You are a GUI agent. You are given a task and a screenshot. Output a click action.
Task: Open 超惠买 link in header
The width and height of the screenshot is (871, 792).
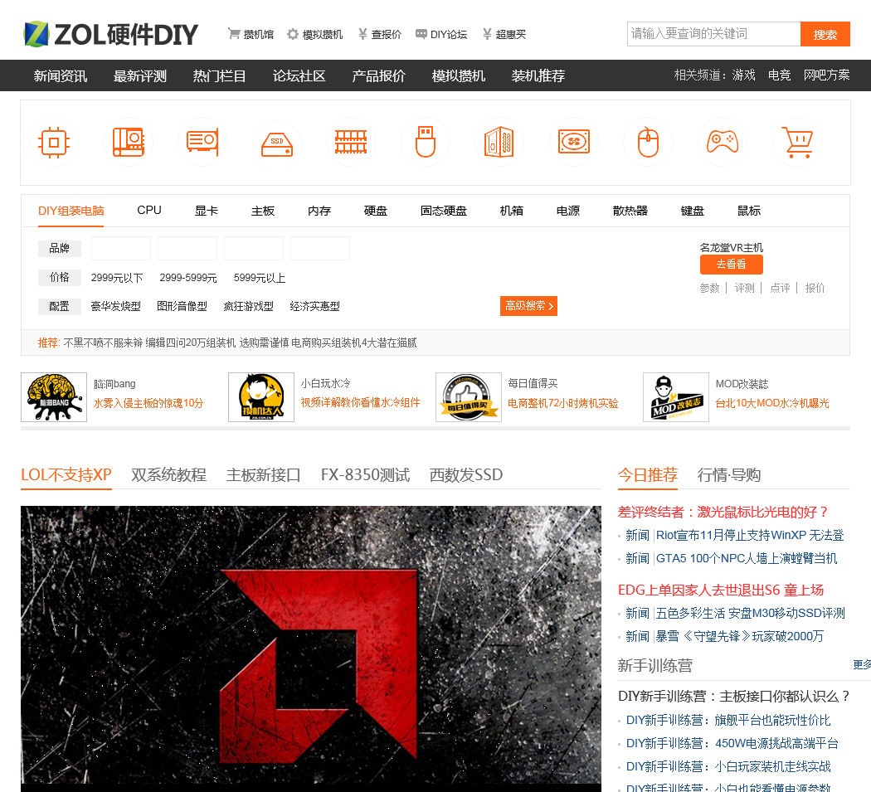click(x=504, y=35)
